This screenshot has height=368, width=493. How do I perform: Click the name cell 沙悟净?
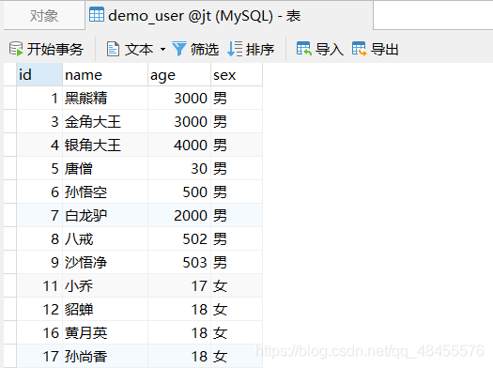click(105, 263)
